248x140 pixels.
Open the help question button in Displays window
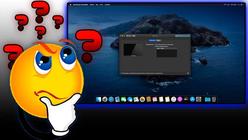click(188, 73)
